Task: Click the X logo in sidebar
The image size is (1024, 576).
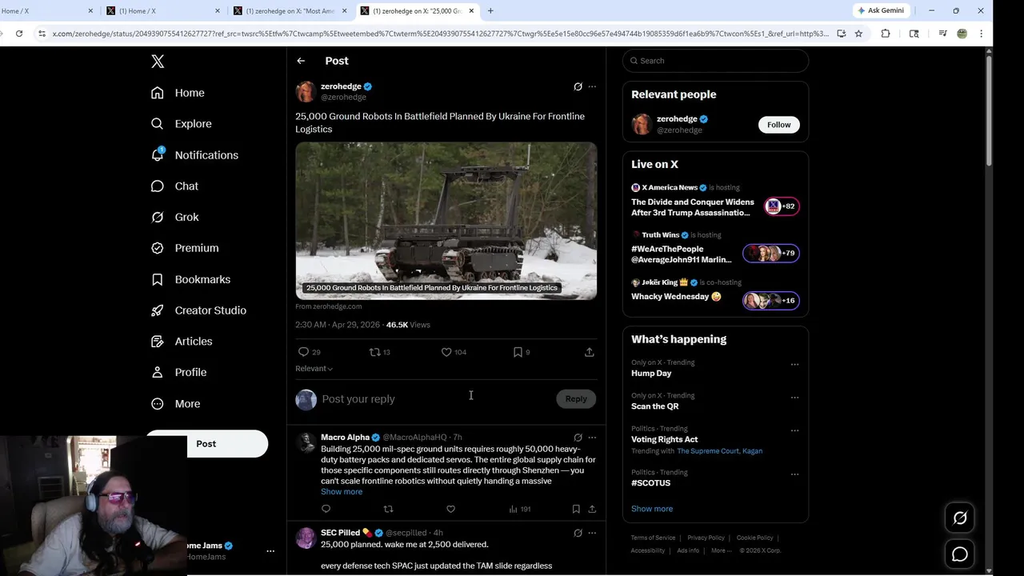Action: [x=158, y=62]
